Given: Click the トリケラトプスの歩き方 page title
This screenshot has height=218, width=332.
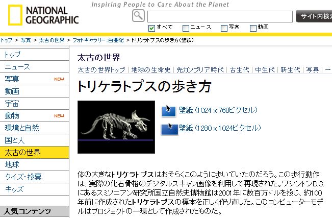Looking at the screenshot, I should tap(144, 86).
